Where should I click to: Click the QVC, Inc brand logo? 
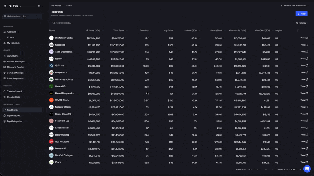[x=51, y=66]
